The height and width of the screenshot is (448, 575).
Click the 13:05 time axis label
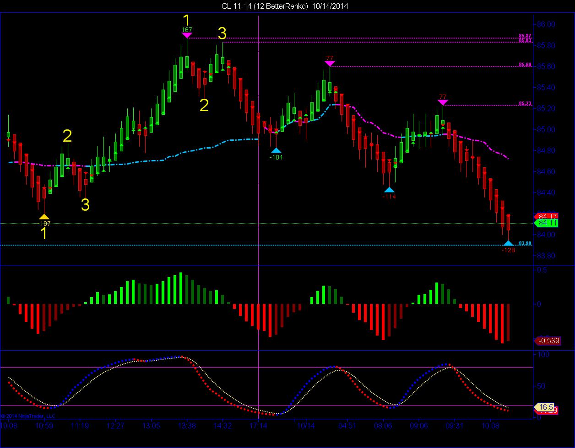[x=151, y=426]
